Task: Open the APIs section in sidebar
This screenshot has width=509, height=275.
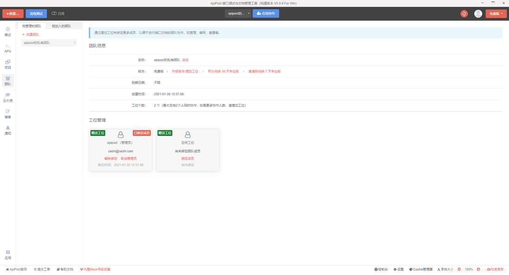Action: pos(8,48)
